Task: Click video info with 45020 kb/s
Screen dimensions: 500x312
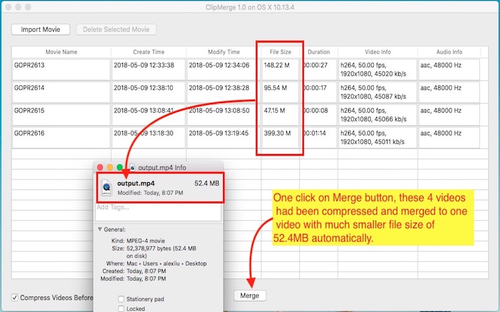Action: 378,69
